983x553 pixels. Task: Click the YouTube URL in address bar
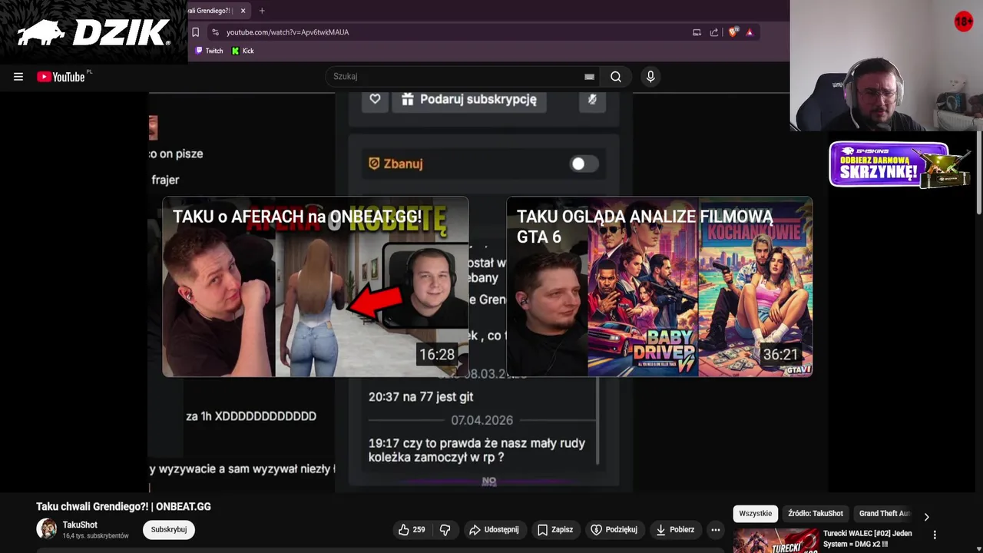[x=287, y=32]
